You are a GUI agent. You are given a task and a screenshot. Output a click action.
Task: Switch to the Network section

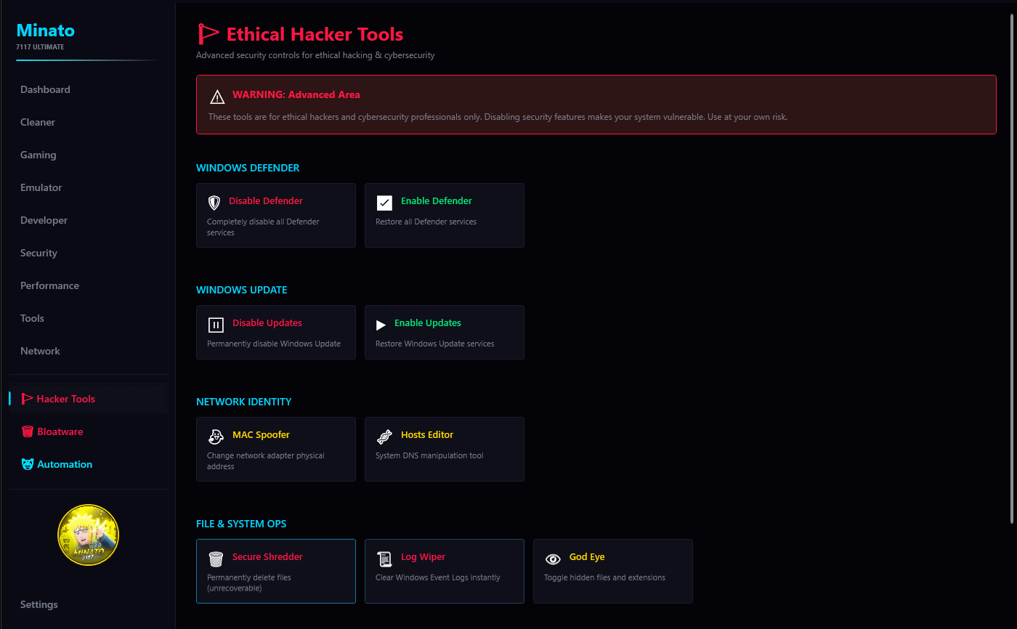pyautogui.click(x=40, y=351)
